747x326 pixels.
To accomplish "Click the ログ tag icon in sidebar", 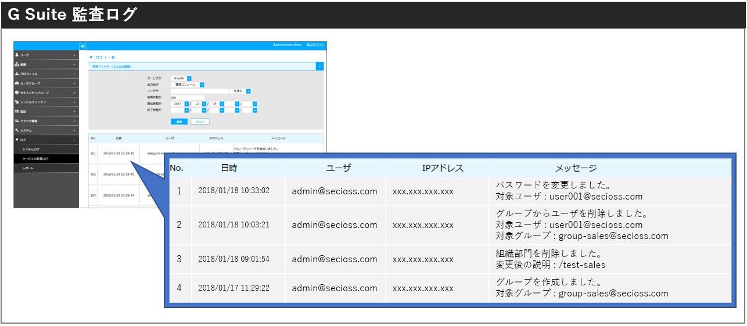I will [17, 139].
